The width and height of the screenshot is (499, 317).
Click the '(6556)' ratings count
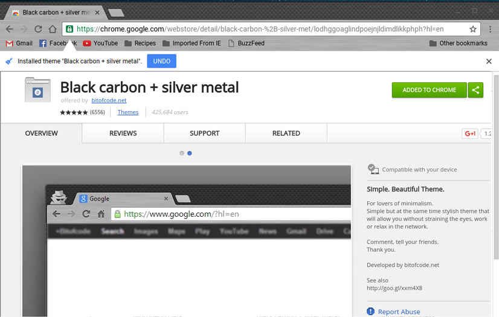click(97, 112)
